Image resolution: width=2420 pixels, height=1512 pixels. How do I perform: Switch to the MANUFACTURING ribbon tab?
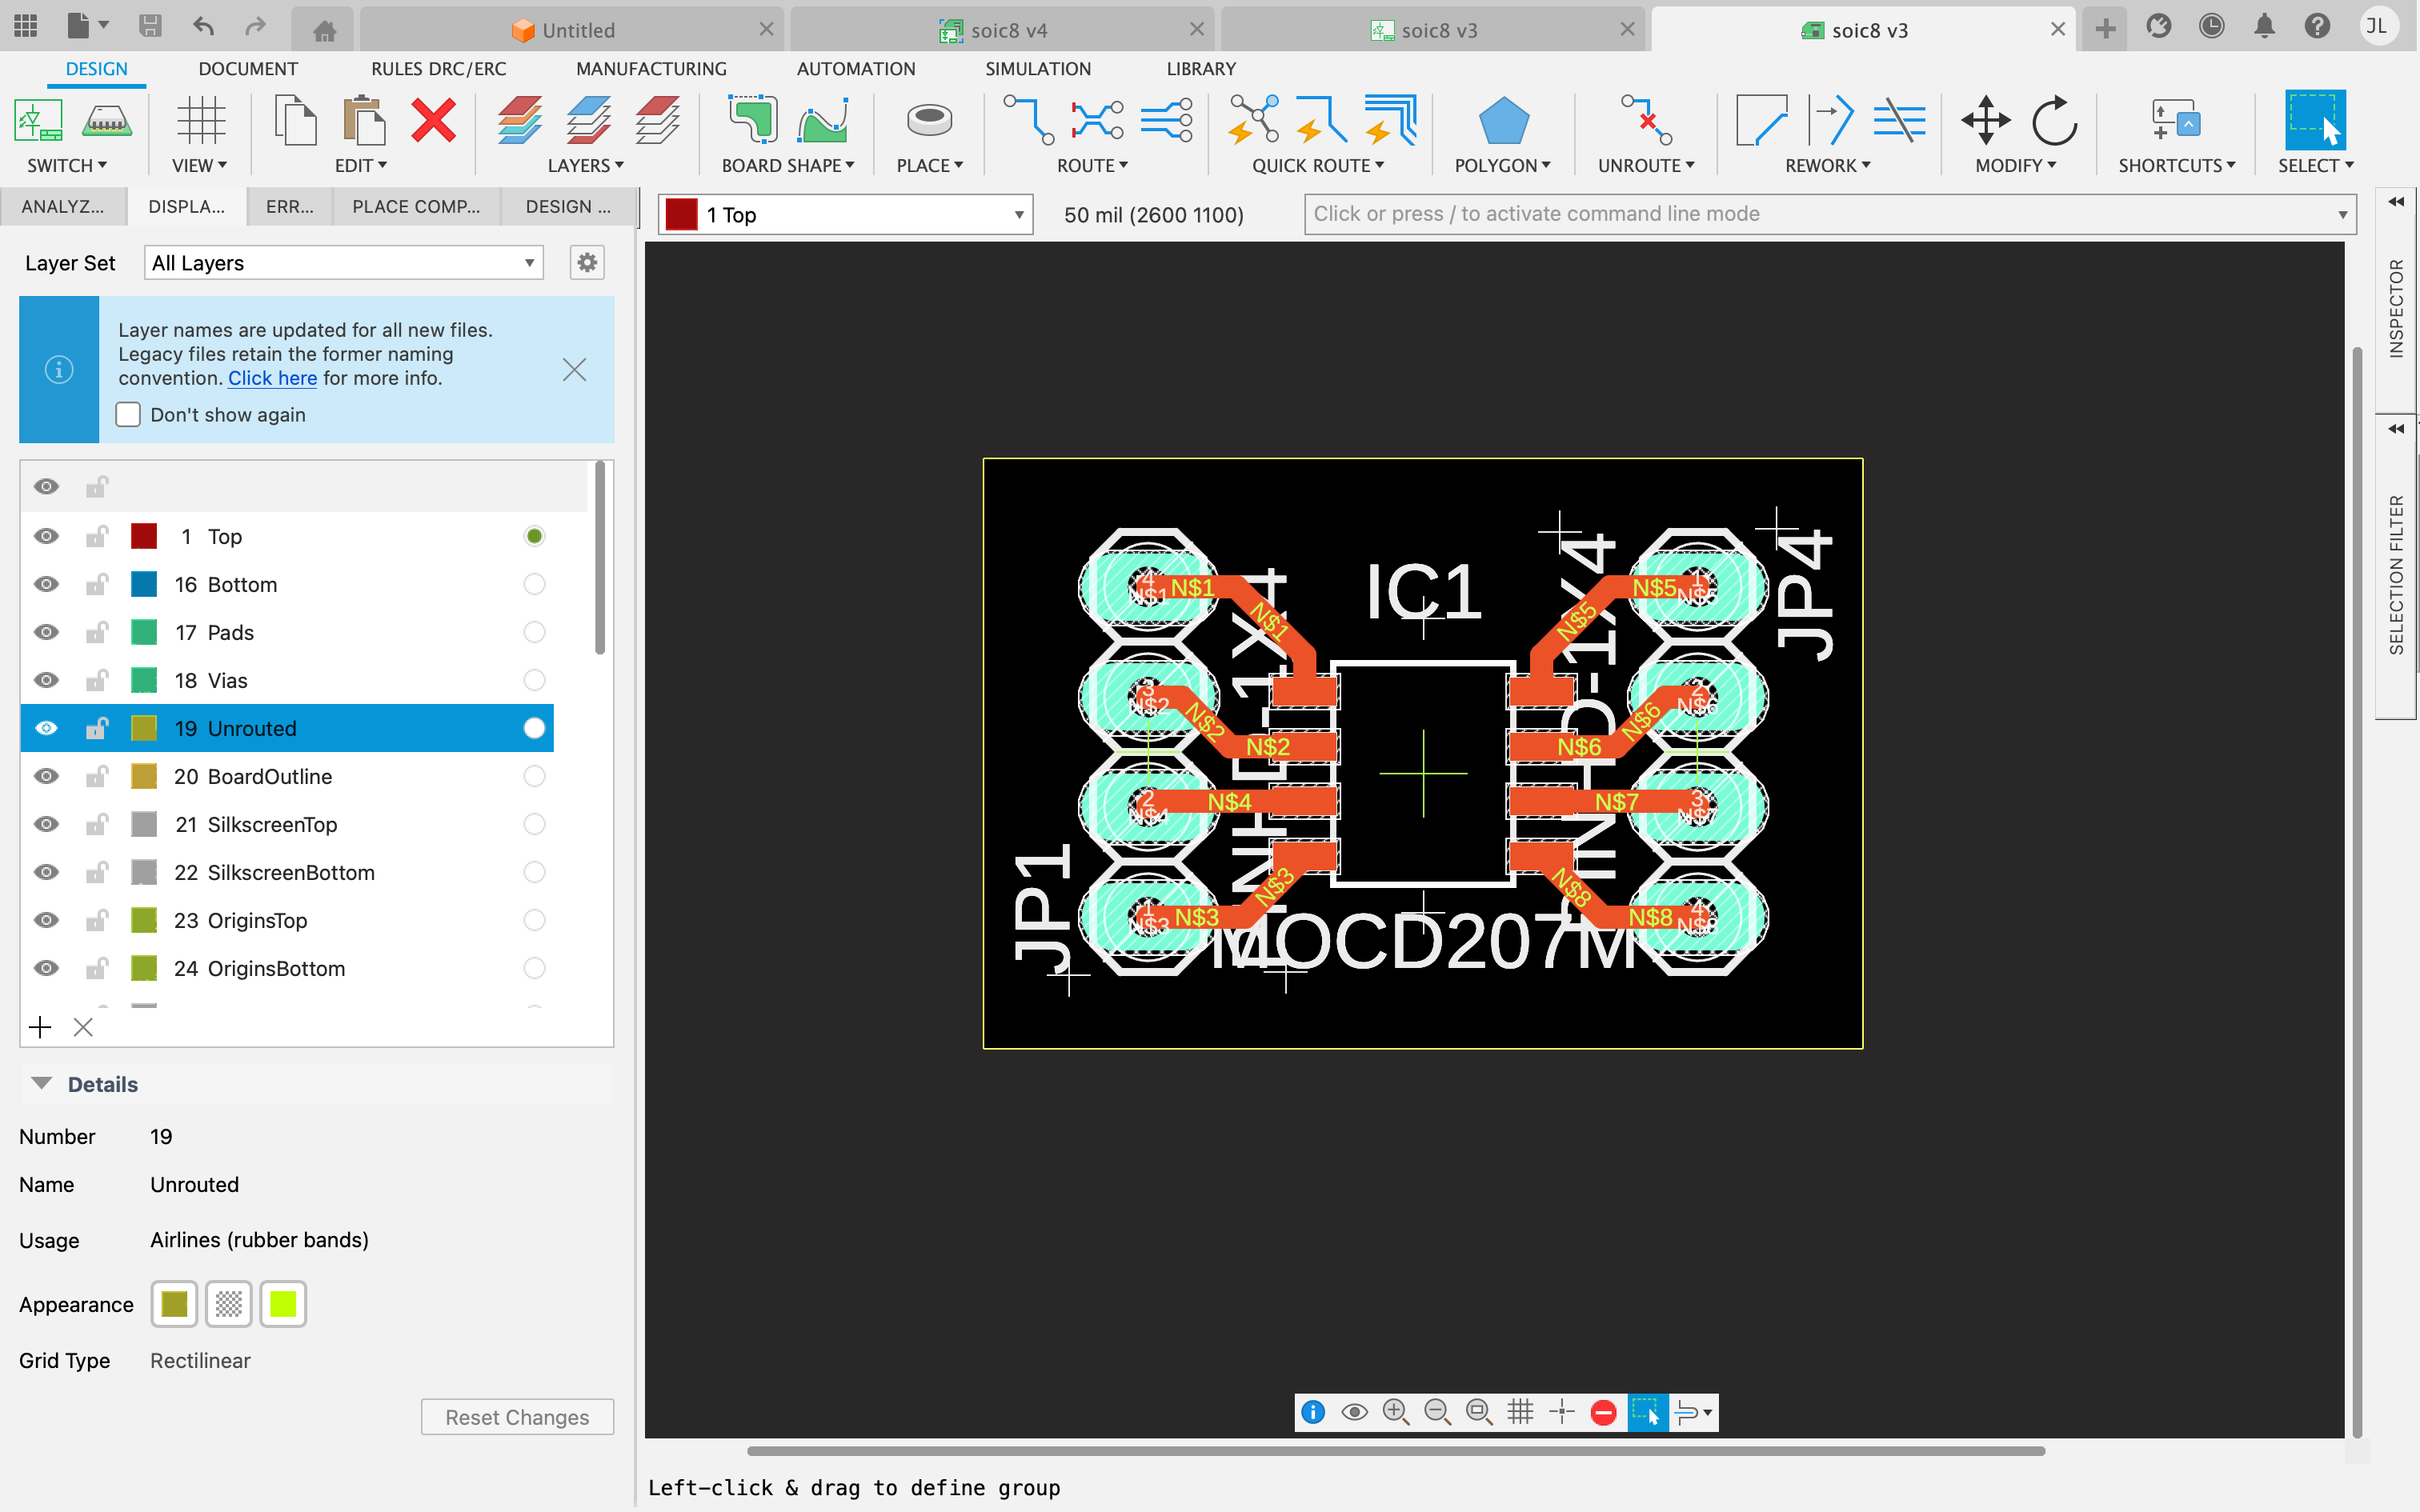[x=651, y=69]
